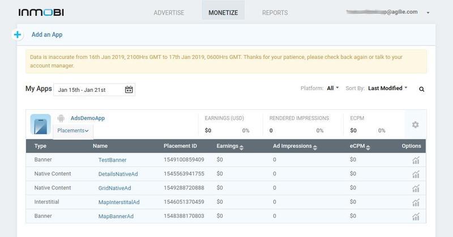453x237 pixels.
Task: Open the account email dropdown menu
Action: (428, 12)
